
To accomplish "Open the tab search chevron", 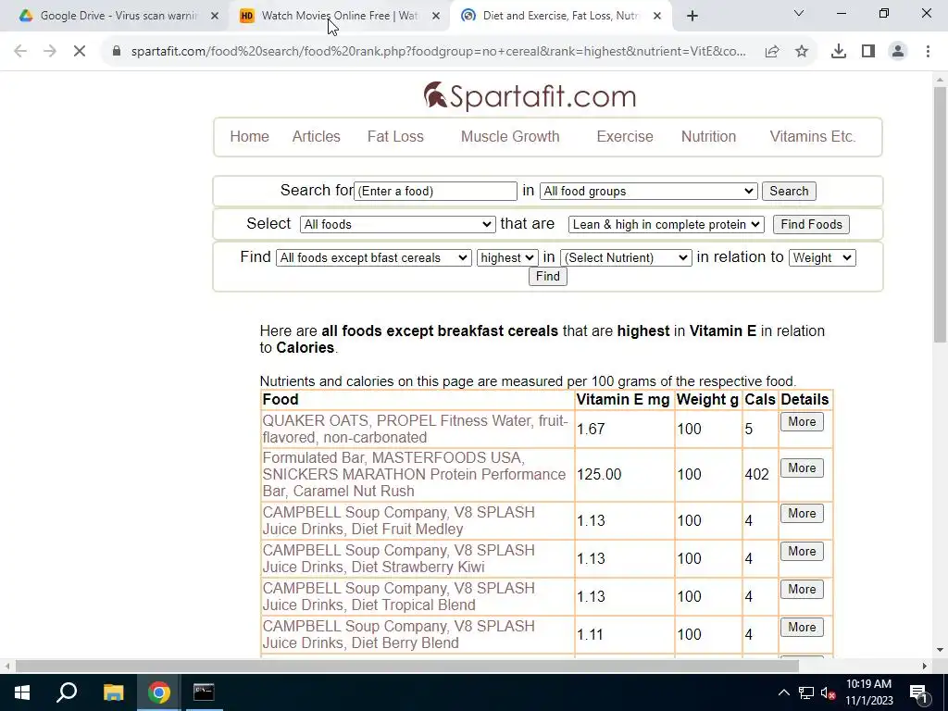I will tap(799, 13).
